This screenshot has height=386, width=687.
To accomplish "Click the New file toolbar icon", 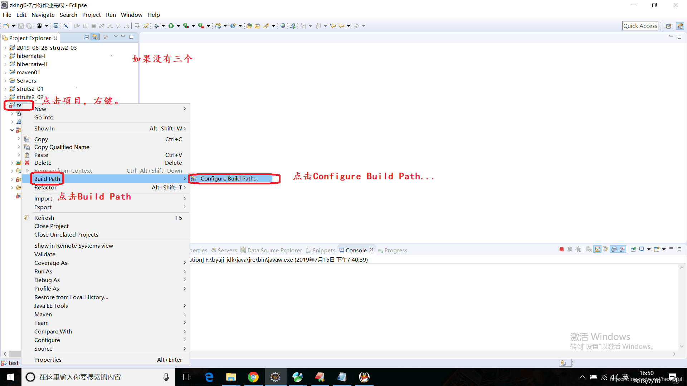I will (x=6, y=26).
